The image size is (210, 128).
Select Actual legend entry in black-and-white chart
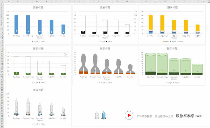pyautogui.click(x=109, y=42)
